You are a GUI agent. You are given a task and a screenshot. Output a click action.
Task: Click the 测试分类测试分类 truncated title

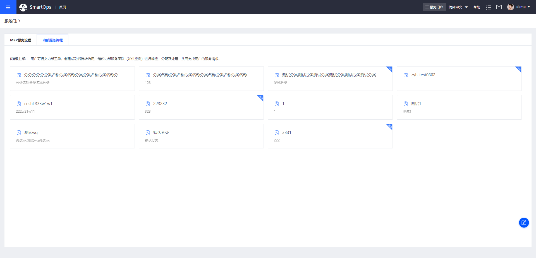331,75
